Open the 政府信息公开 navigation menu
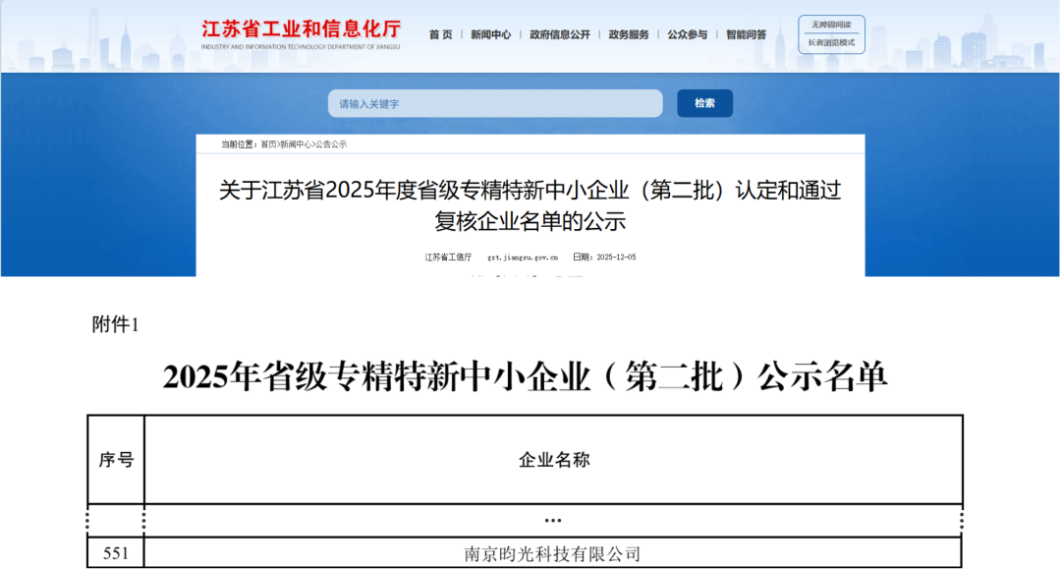Screen dimensions: 1061x569 click(x=560, y=34)
